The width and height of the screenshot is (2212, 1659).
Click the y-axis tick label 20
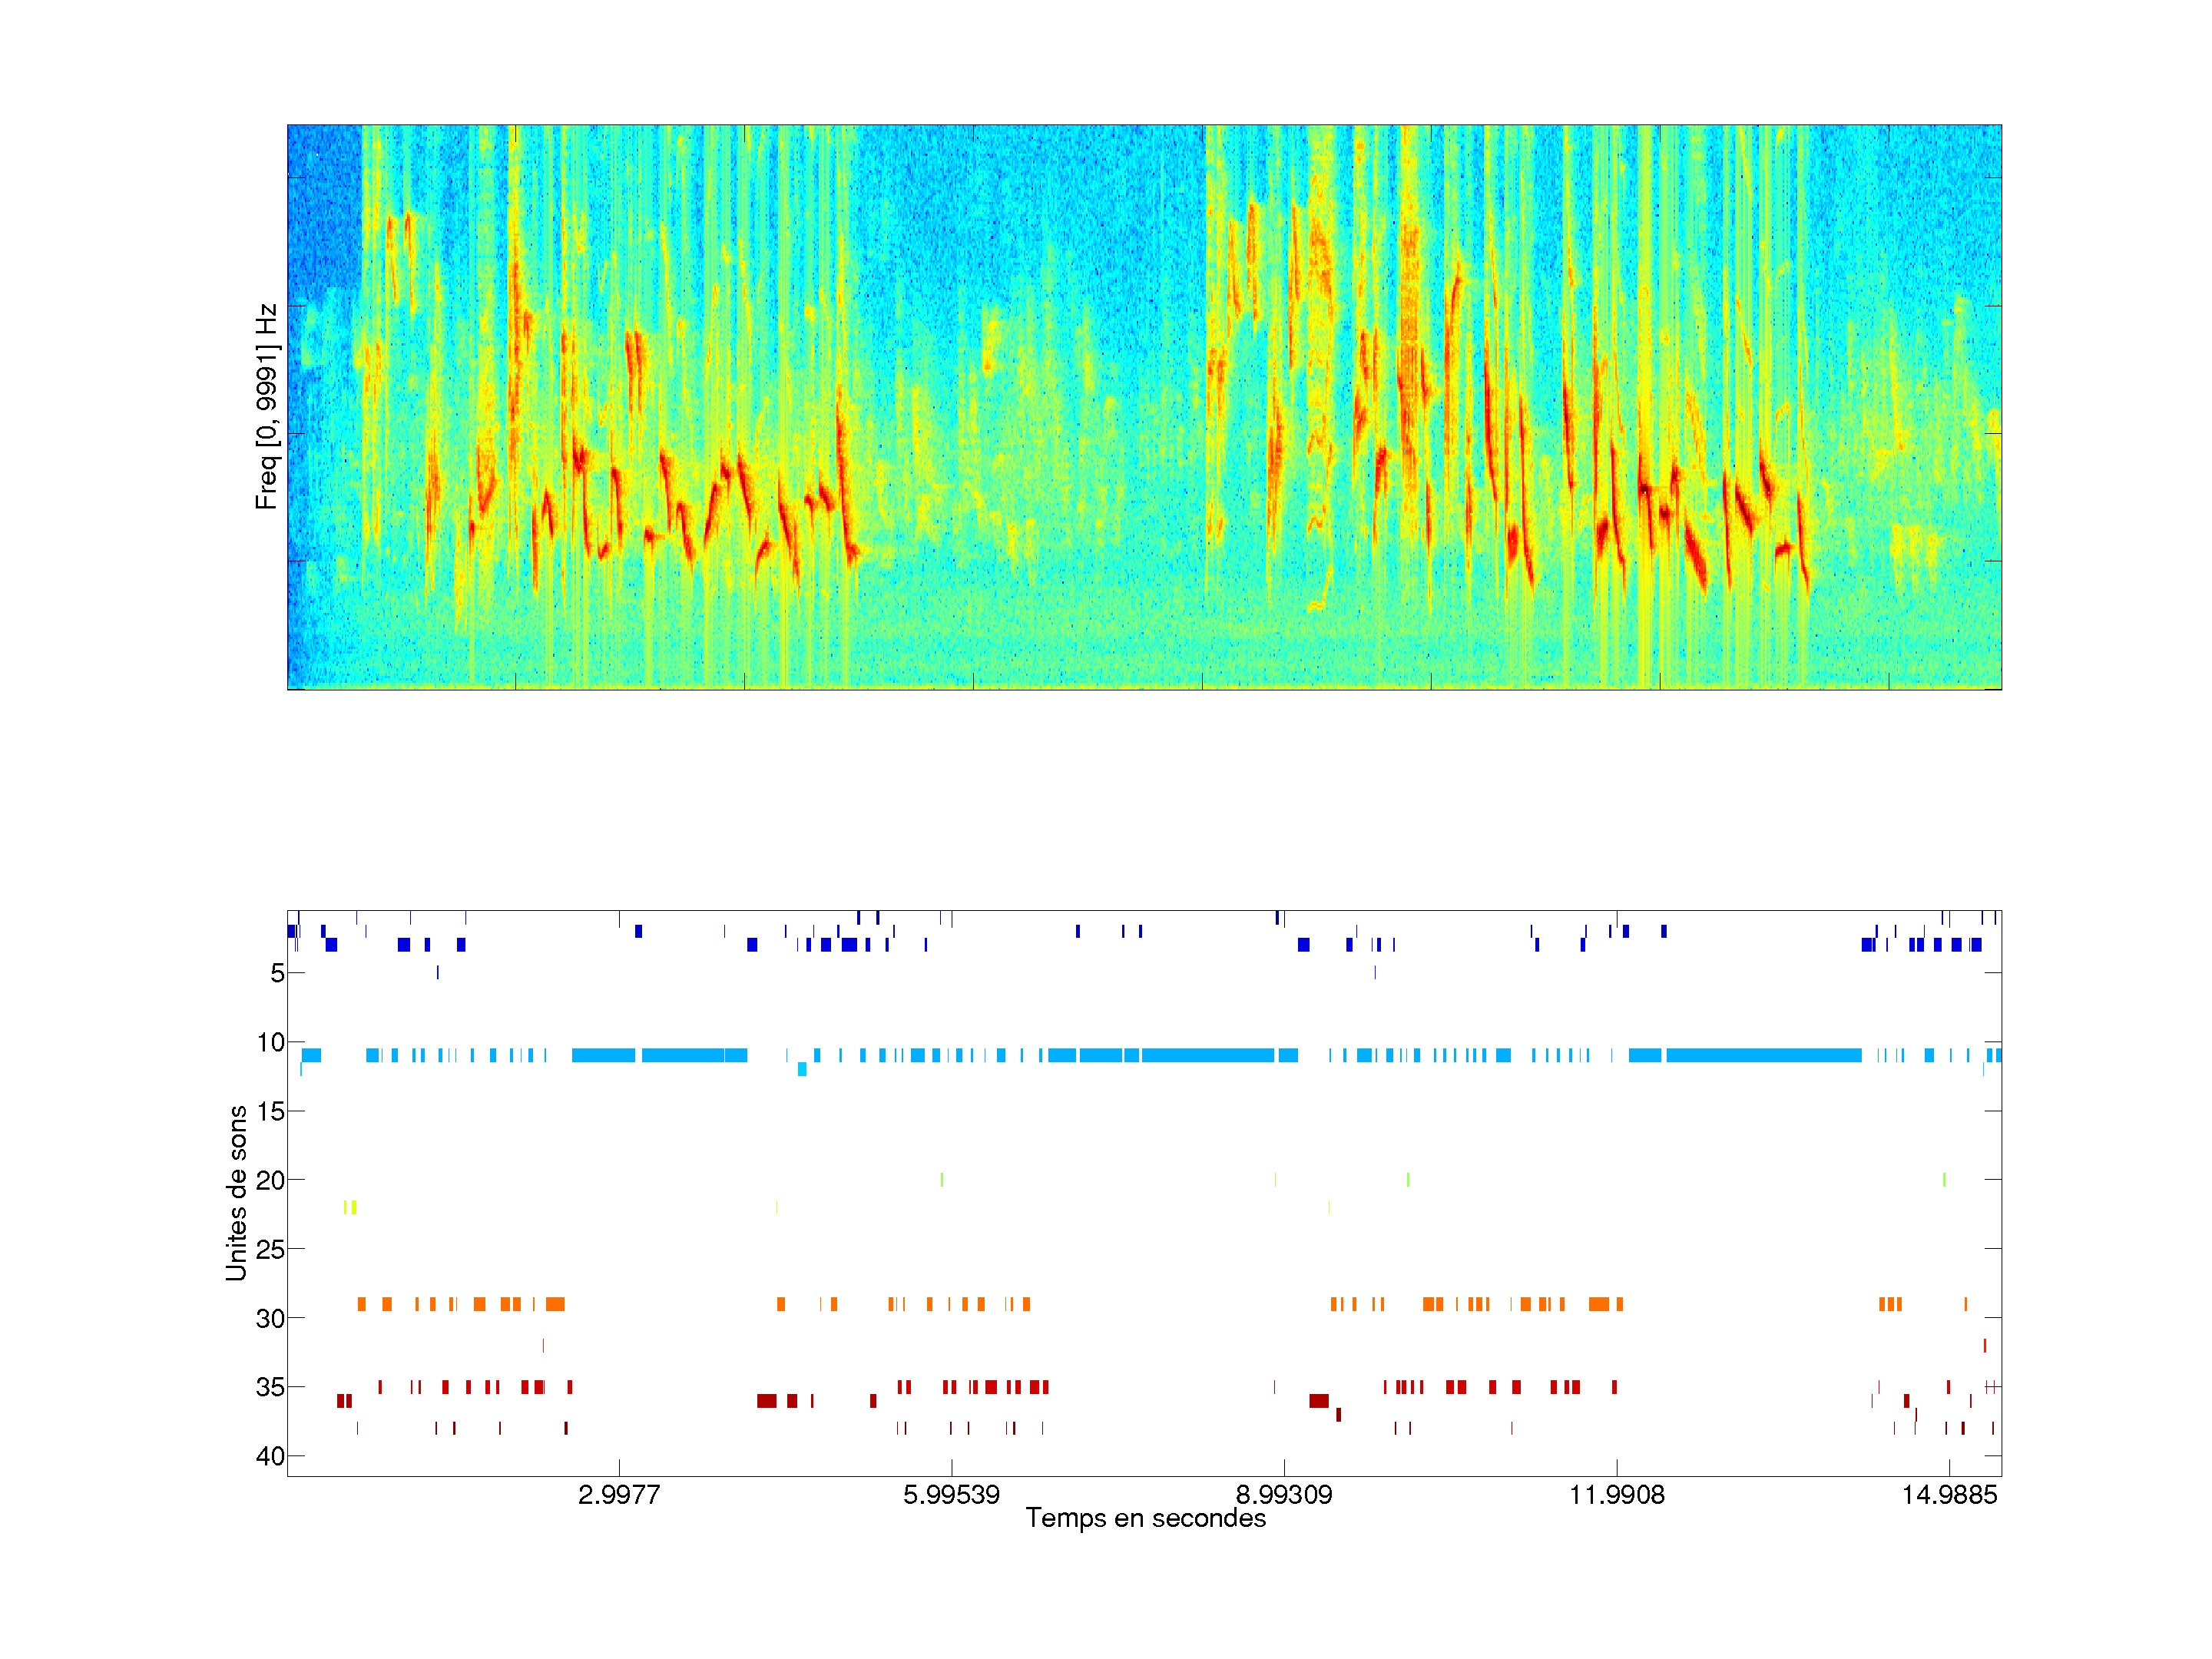pyautogui.click(x=270, y=1180)
